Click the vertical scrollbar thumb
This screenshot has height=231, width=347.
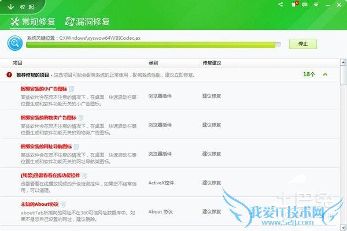coord(343,75)
